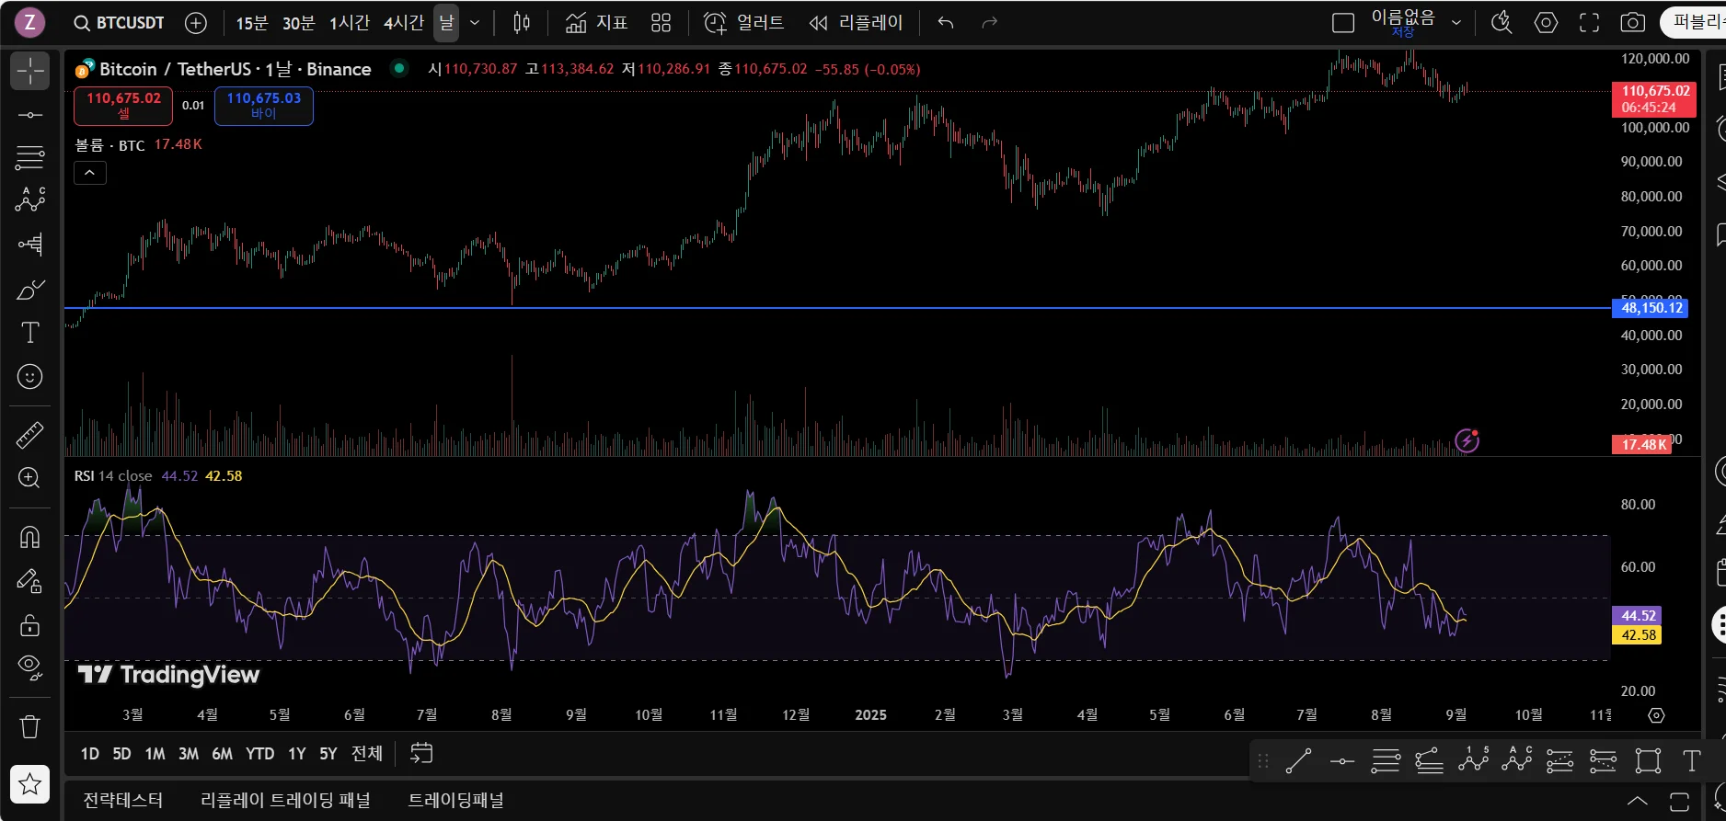1726x821 pixels.
Task: Open the ABC pattern tools in left sidebar
Action: (x=29, y=200)
